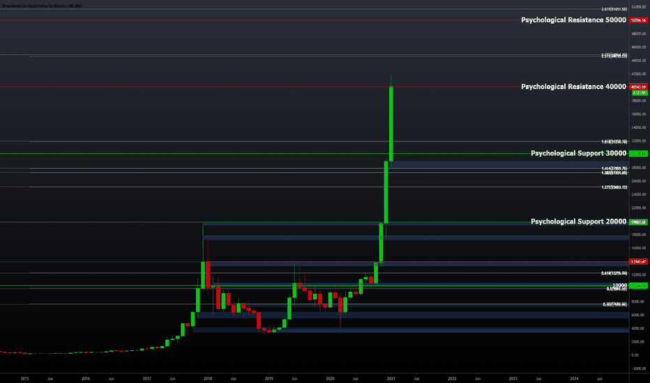This screenshot has width=650, height=383.
Task: Click the red 40000 price tag on scale
Action: tap(638, 87)
